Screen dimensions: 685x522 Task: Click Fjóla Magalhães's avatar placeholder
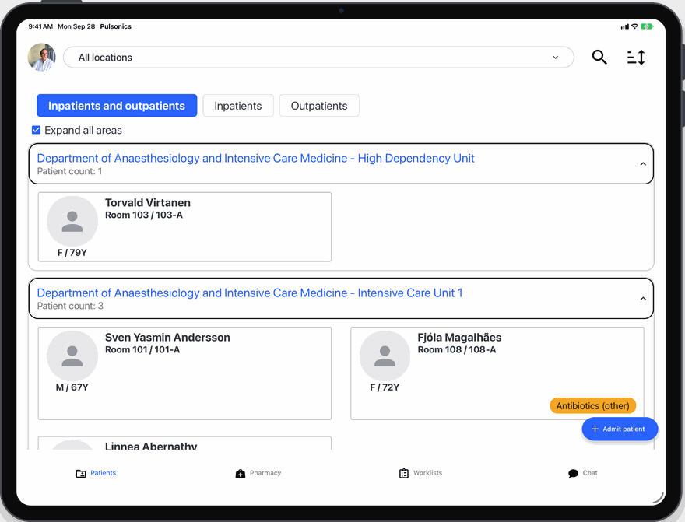(x=385, y=356)
